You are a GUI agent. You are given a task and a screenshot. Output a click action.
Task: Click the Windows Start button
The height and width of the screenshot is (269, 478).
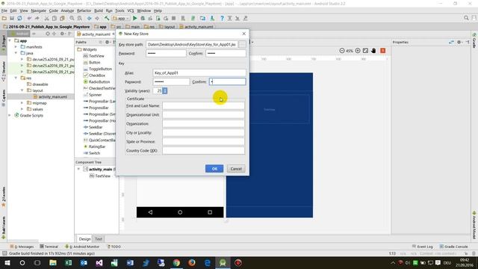pyautogui.click(x=7, y=262)
